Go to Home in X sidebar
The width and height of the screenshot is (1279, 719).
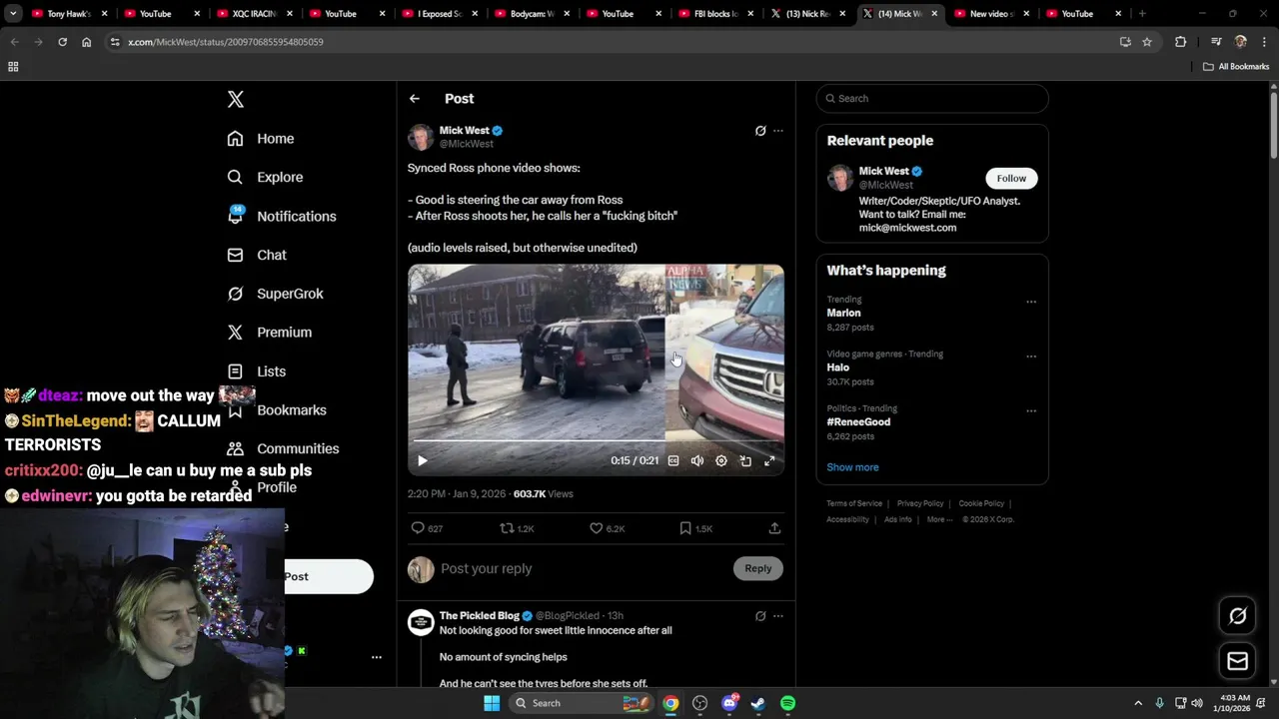point(261,139)
